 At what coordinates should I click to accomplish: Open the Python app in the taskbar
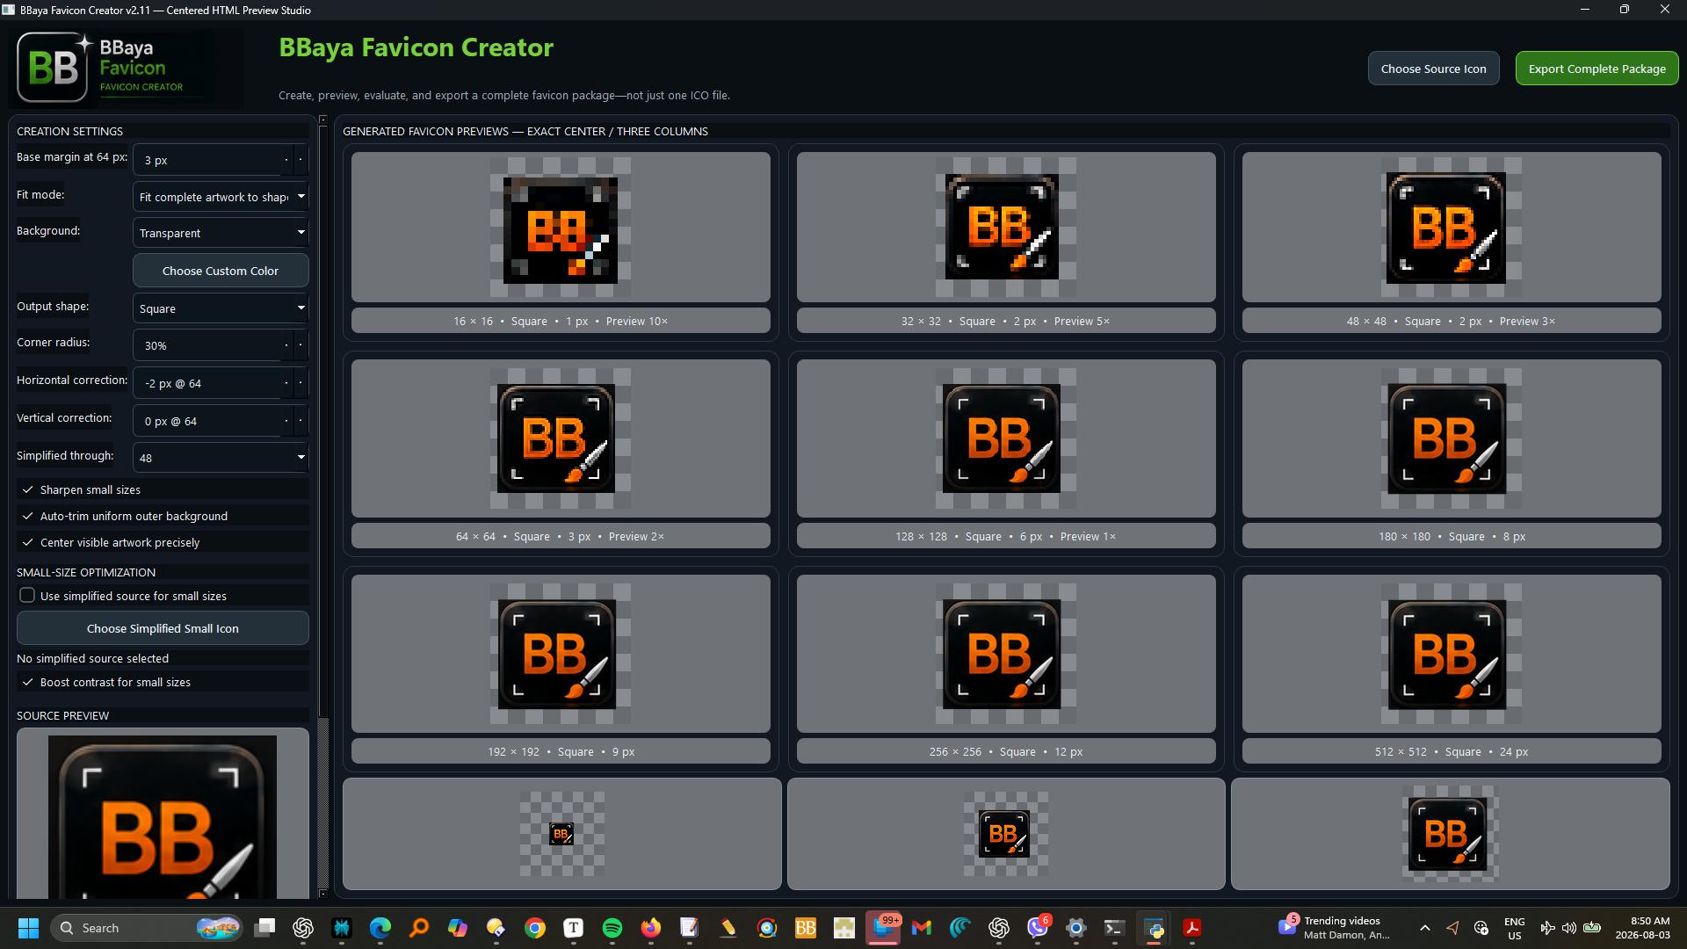[x=1154, y=928]
